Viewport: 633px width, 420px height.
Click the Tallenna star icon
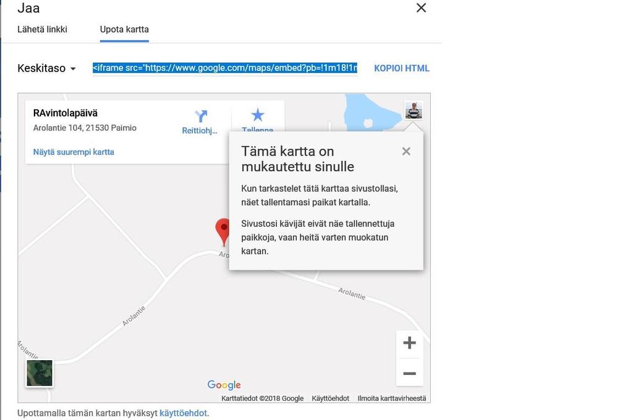click(258, 115)
